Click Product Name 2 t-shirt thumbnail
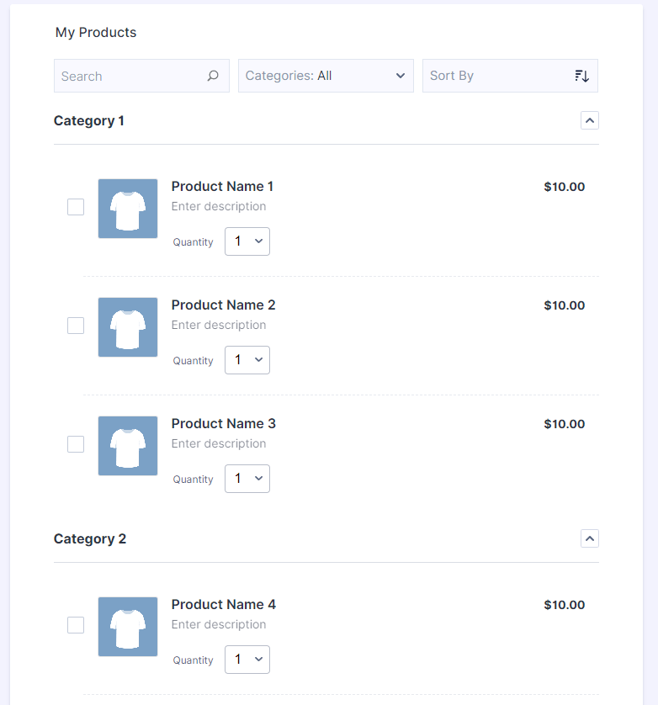 tap(128, 327)
